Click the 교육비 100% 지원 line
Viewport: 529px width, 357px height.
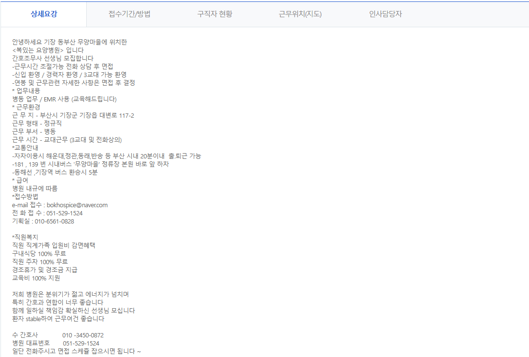[36, 278]
